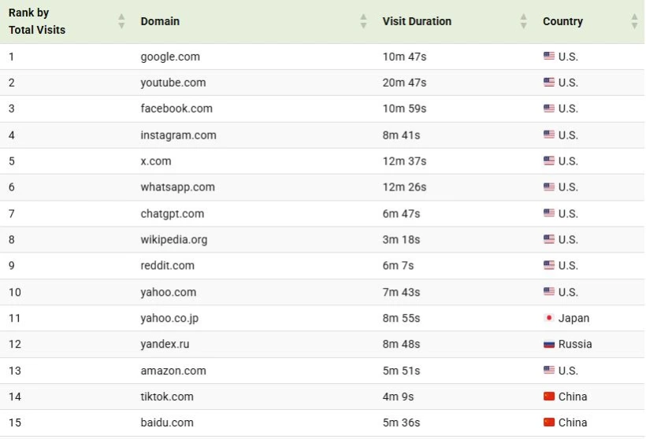The height and width of the screenshot is (439, 646).
Task: Click China flag beside baidu.com
Action: pyautogui.click(x=549, y=422)
